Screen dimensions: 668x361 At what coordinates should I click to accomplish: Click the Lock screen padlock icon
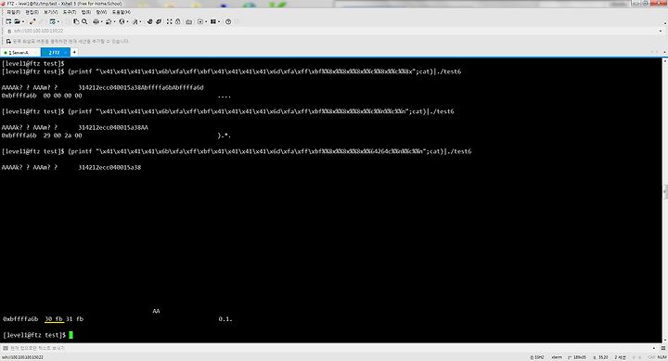[x=177, y=21]
